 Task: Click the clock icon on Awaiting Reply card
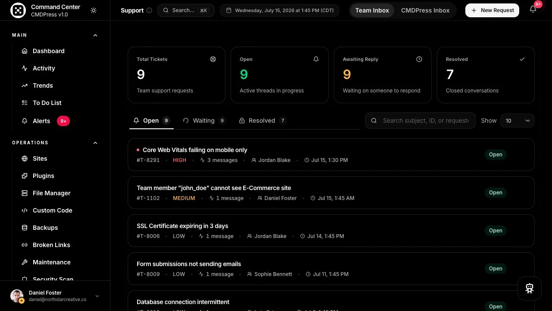point(419,59)
